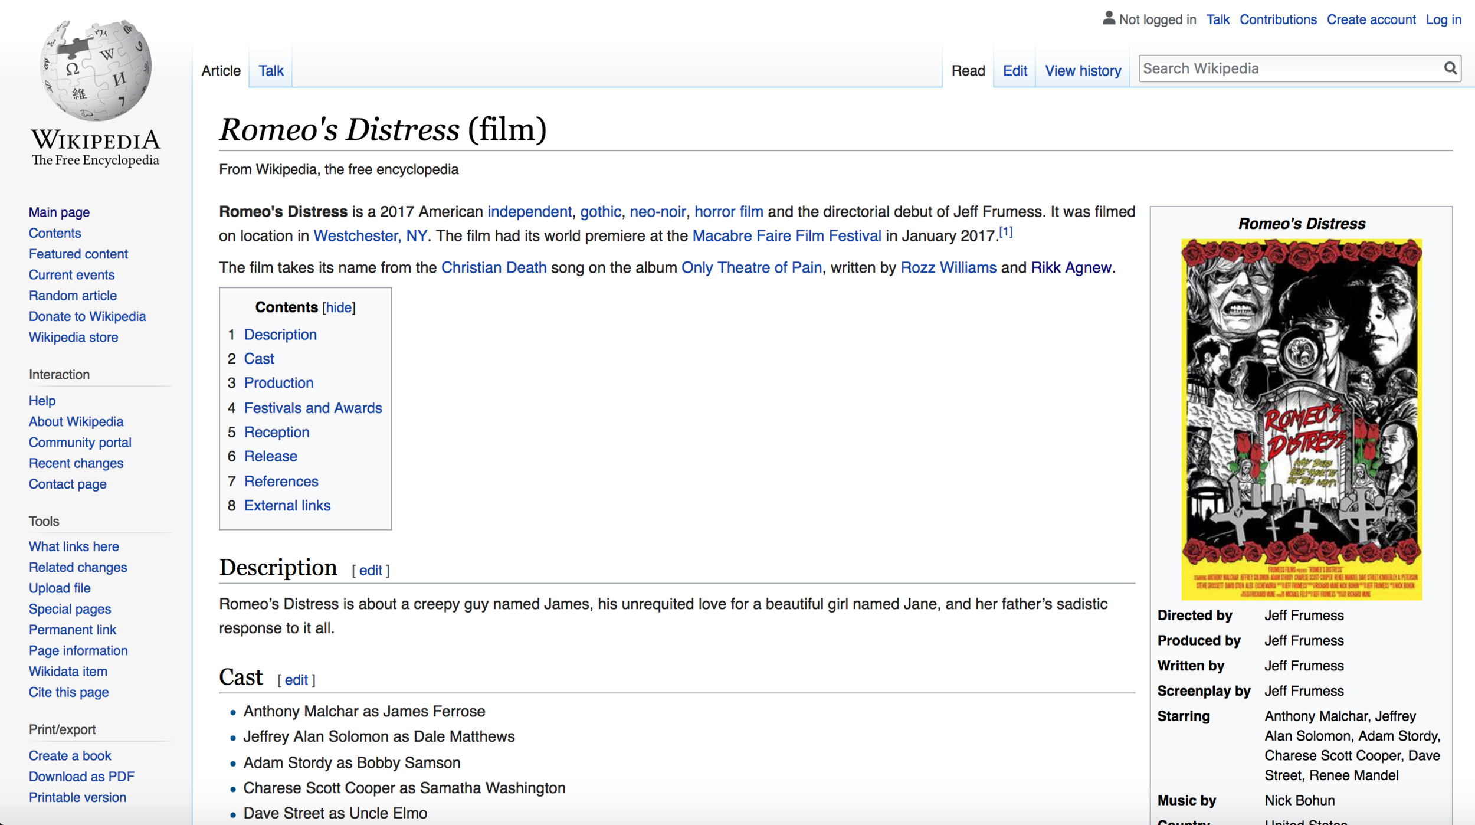
Task: Open the Talk tab next to Article
Action: (271, 71)
